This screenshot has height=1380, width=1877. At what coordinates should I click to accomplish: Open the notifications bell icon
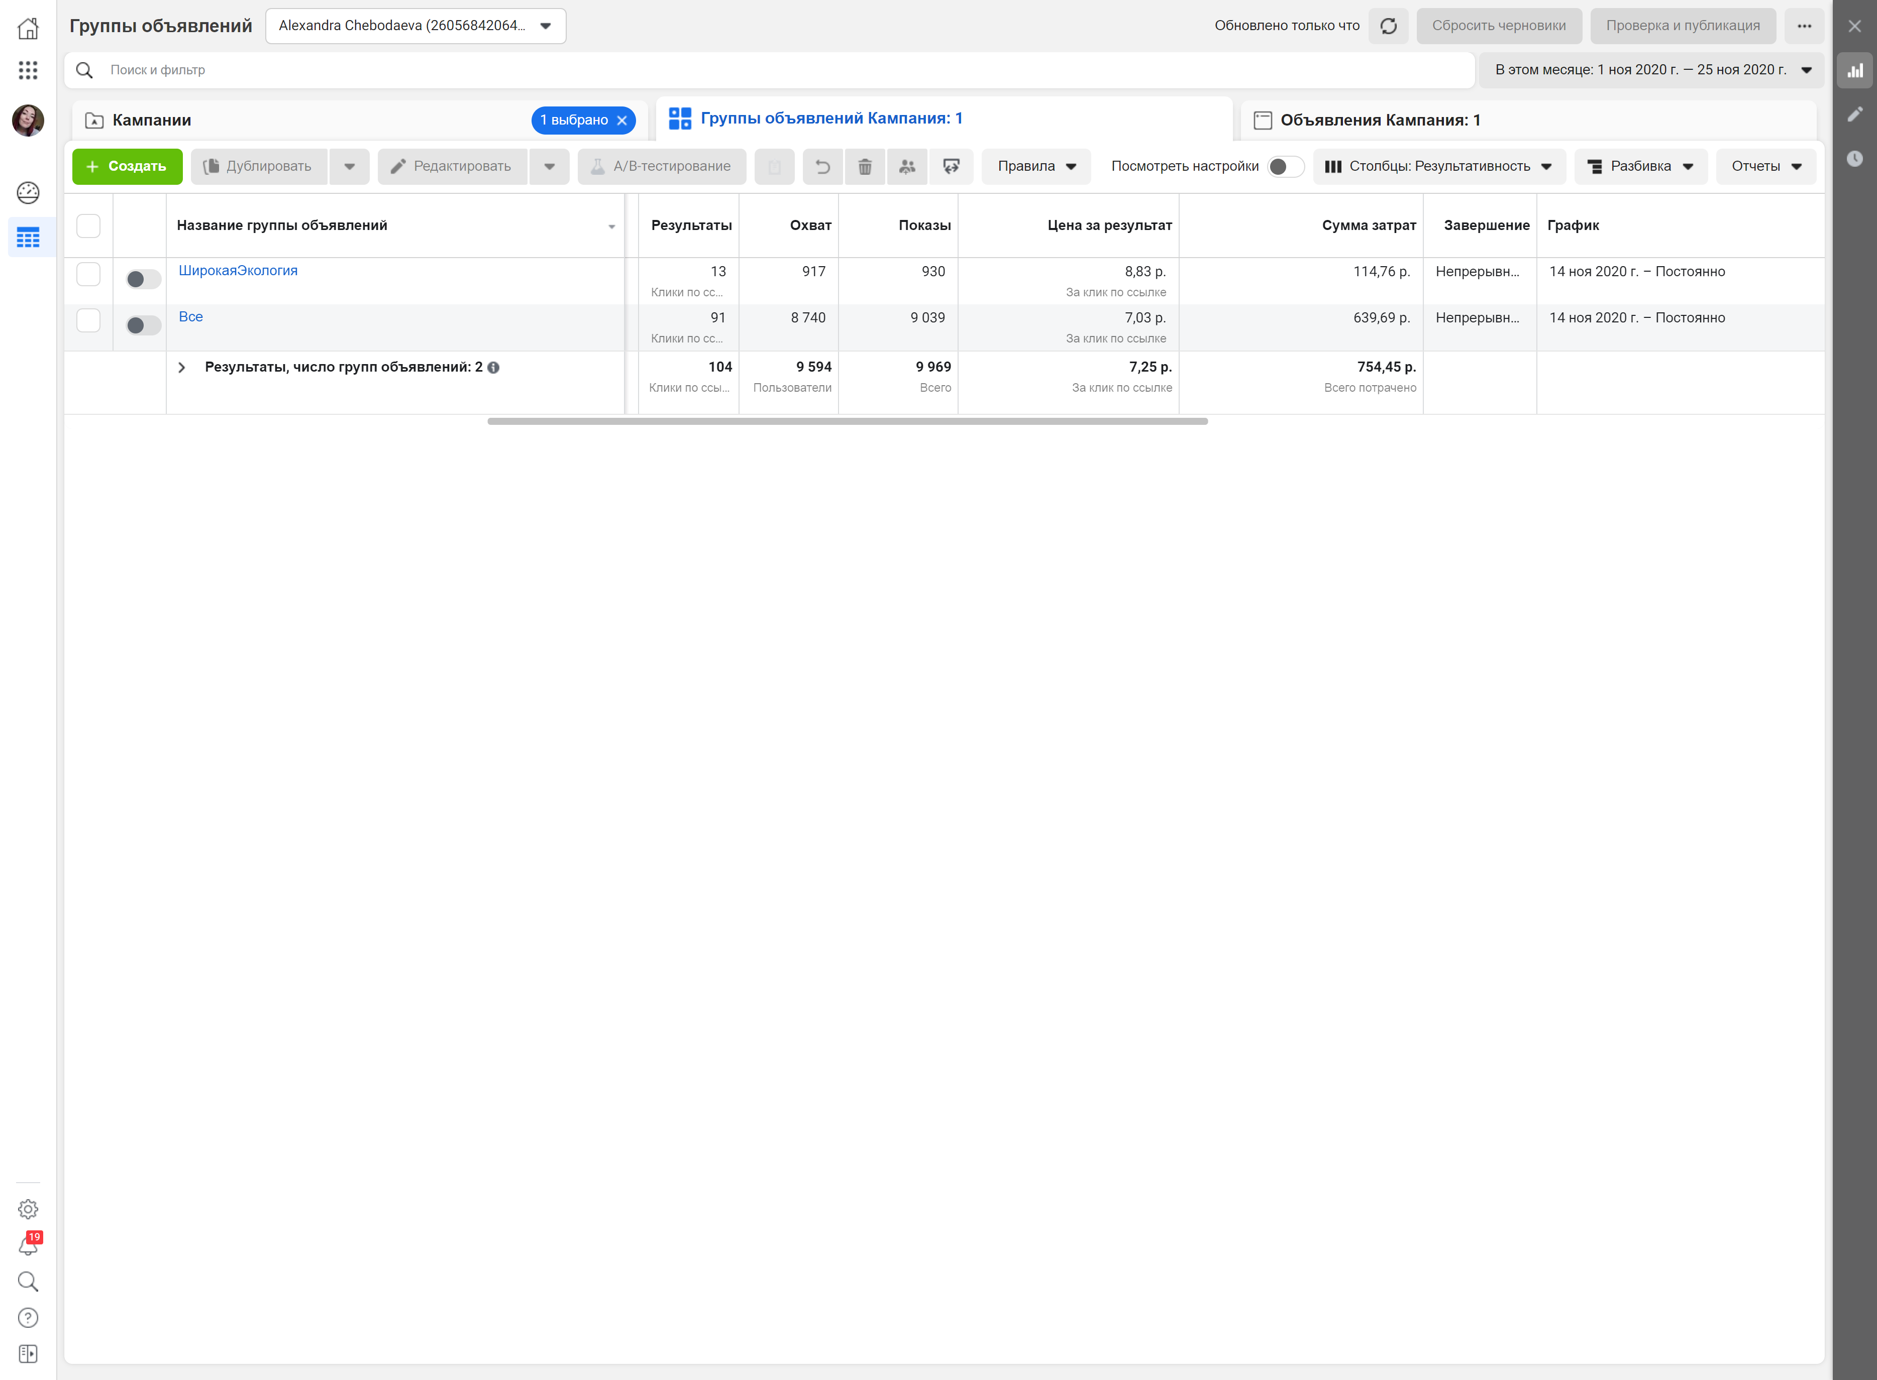28,1245
